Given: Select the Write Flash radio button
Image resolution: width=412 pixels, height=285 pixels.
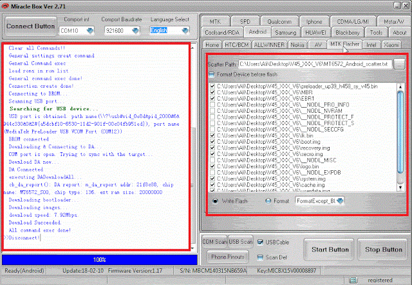Looking at the screenshot, I should pos(215,201).
